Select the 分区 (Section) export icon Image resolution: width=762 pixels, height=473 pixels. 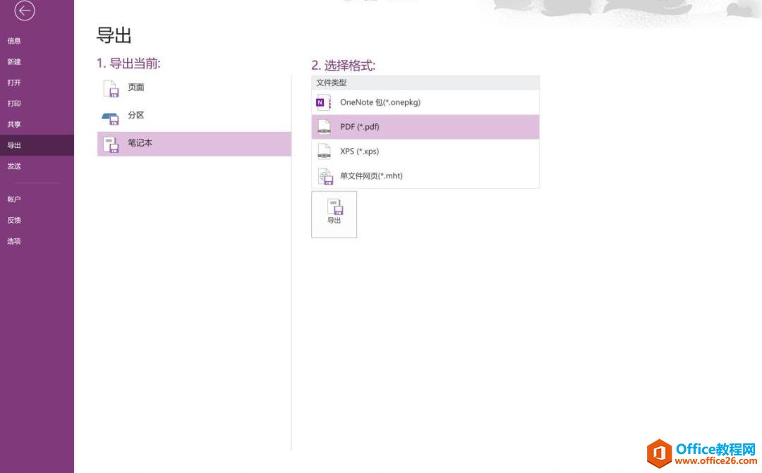tap(111, 116)
